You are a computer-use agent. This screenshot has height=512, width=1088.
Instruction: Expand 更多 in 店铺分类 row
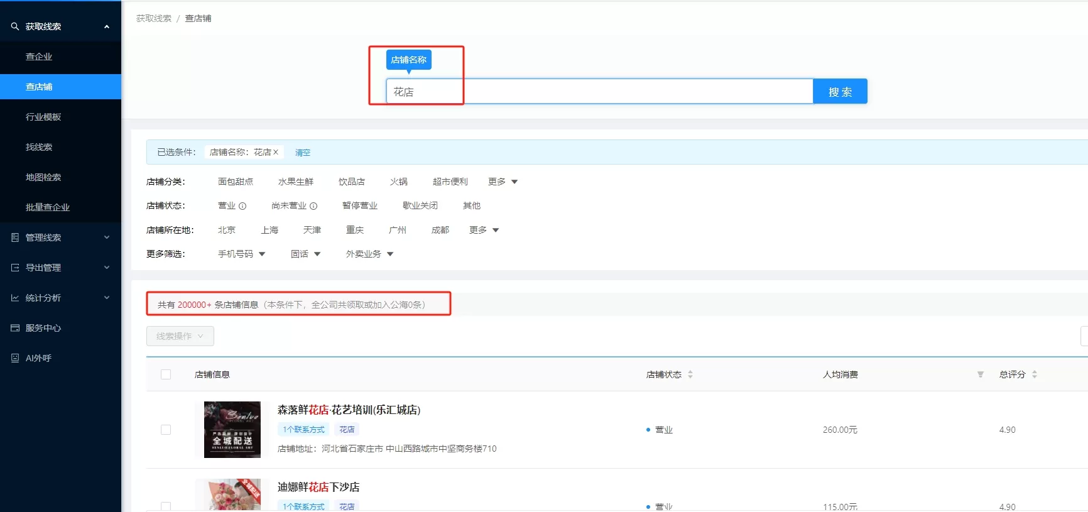[x=503, y=182]
